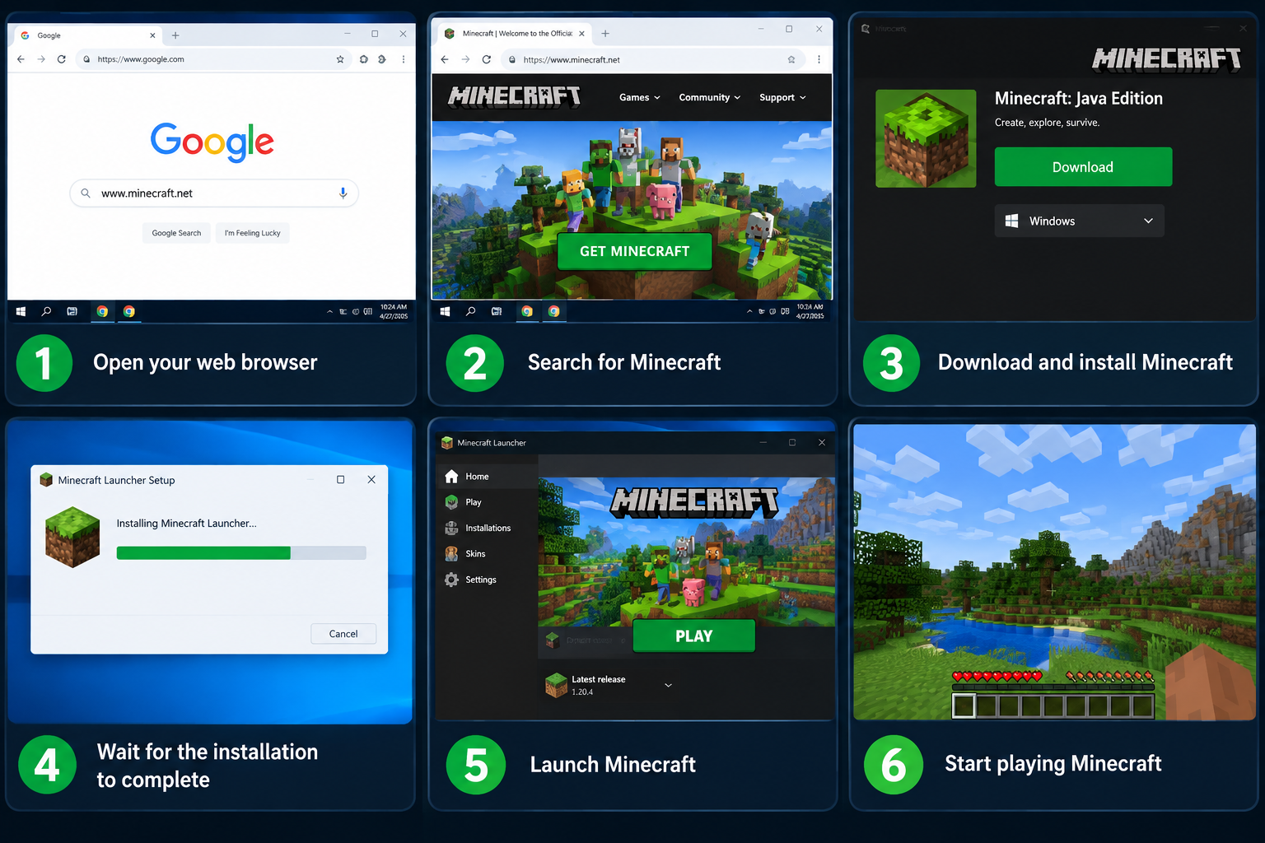Maximize the Minecraft Launcher Setup dialog
The image size is (1265, 843).
tap(340, 479)
